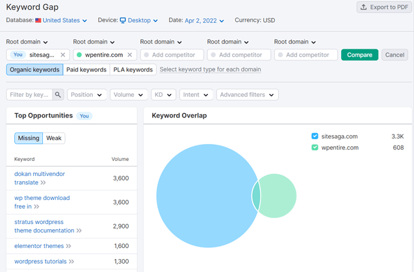Click the United States flag icon
This screenshot has width=414, height=272.
click(x=38, y=20)
